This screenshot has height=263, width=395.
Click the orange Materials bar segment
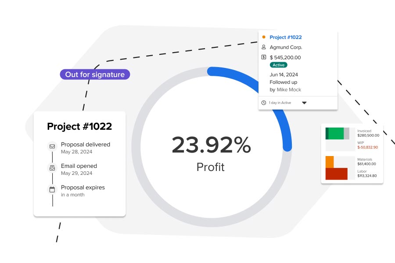[x=330, y=162]
